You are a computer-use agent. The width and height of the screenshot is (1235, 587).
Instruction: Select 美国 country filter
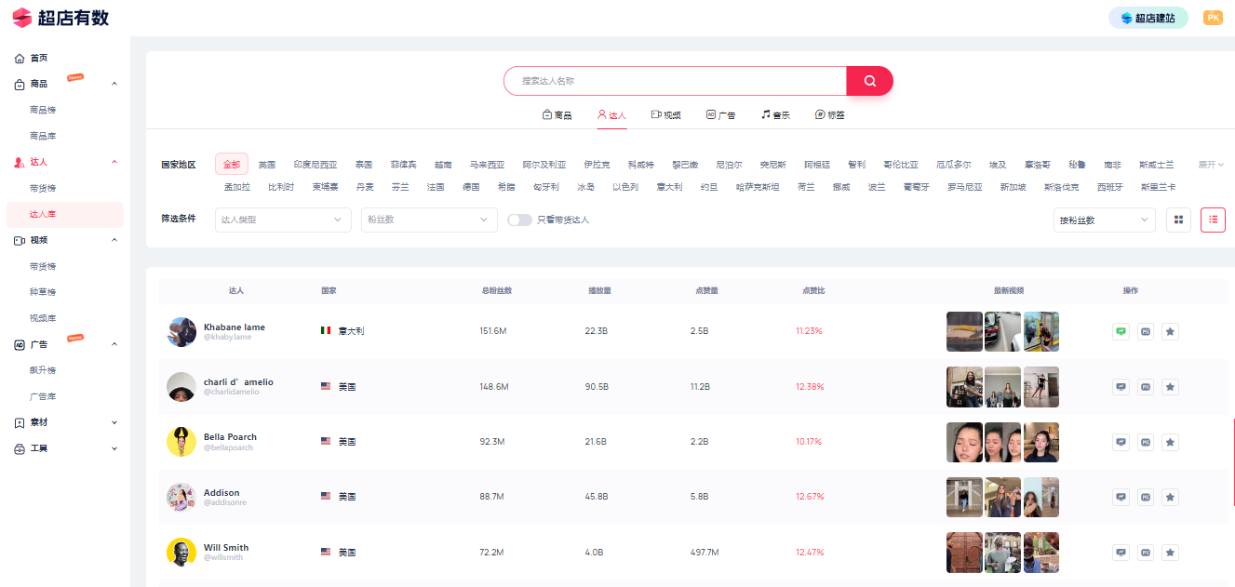[267, 165]
